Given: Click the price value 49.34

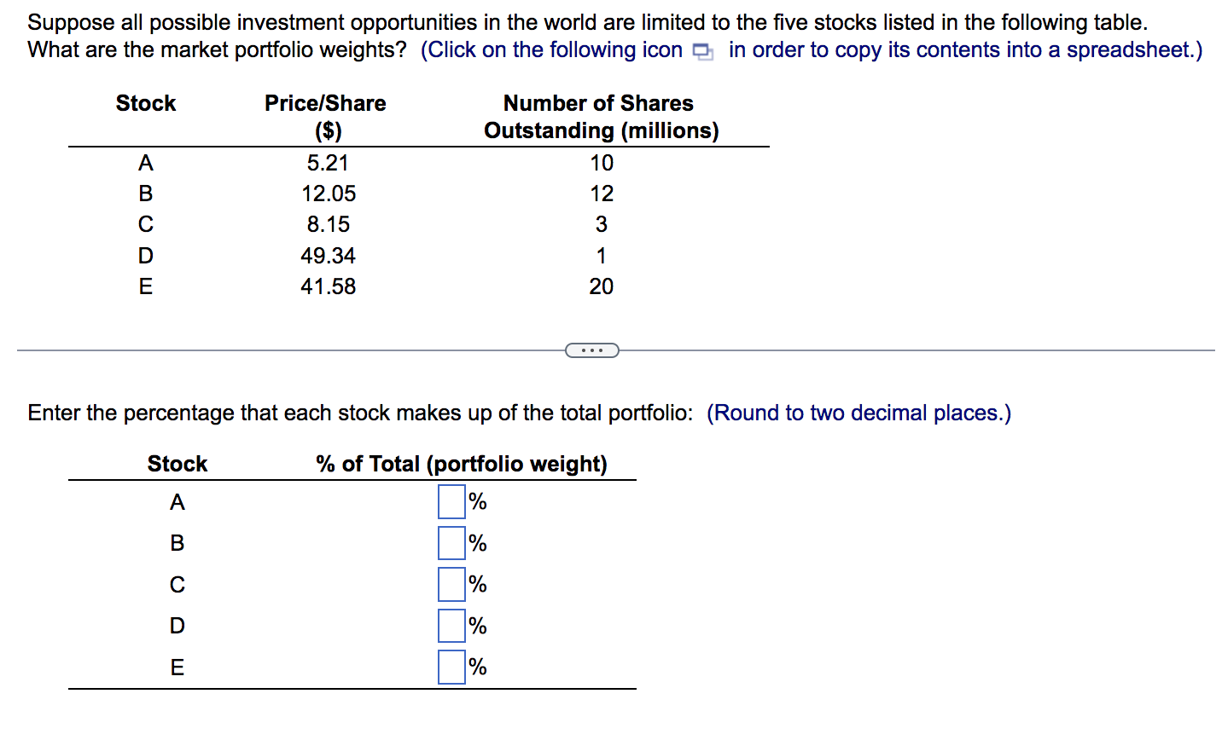Looking at the screenshot, I should (x=328, y=256).
